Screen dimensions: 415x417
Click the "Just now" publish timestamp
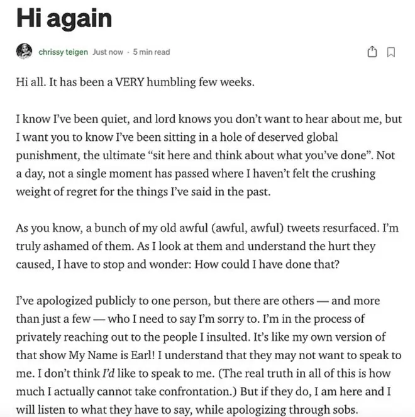[108, 52]
